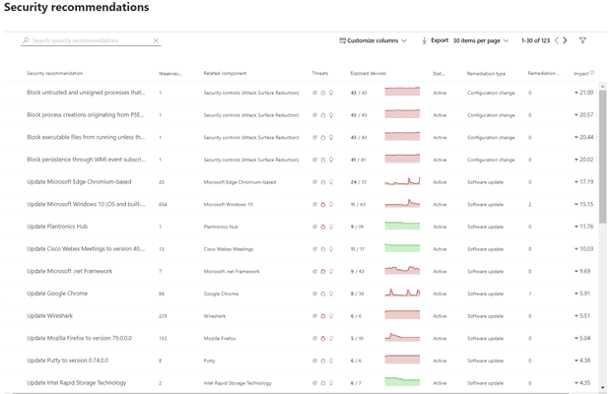Open Update Plantronics Hub recommendation

tap(57, 227)
